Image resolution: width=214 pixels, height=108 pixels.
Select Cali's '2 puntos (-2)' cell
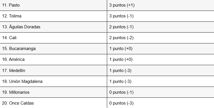tap(161, 38)
